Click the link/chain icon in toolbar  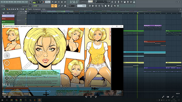(x=62, y=6)
